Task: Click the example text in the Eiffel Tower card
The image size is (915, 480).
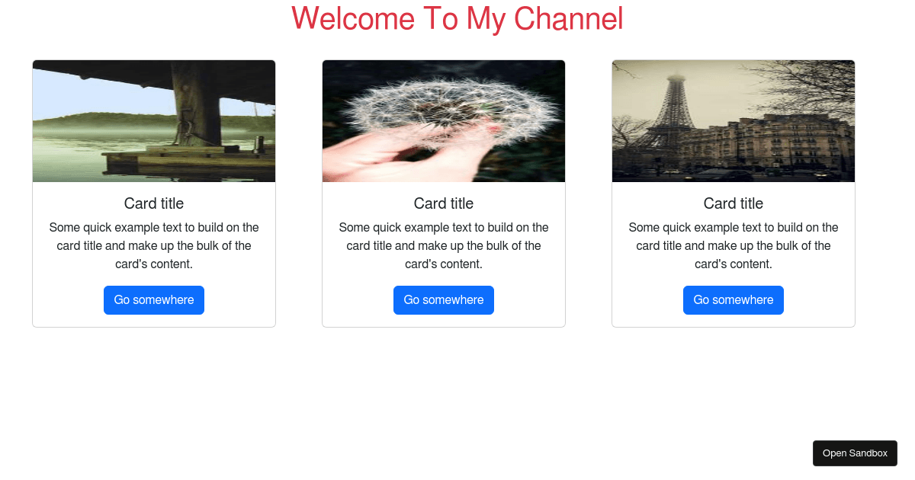Action: pyautogui.click(x=734, y=245)
